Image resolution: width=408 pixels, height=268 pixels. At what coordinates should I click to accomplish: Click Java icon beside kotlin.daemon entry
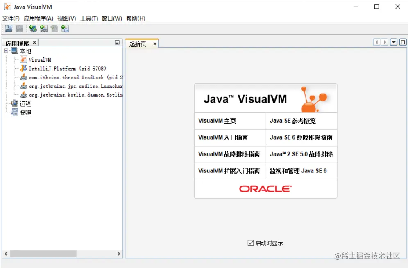[23, 95]
